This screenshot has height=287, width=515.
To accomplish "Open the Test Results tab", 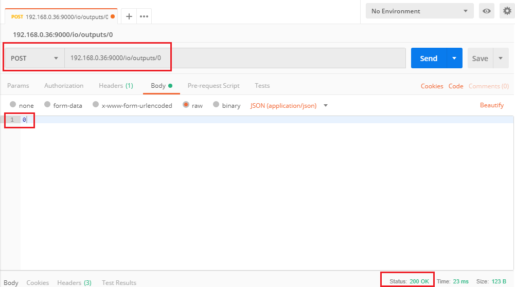I will [x=119, y=282].
